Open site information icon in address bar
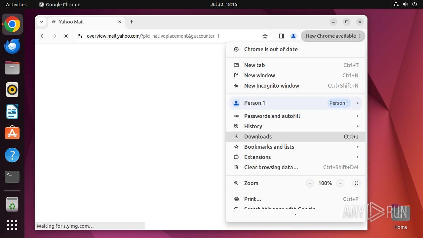423x238 pixels. click(x=80, y=36)
